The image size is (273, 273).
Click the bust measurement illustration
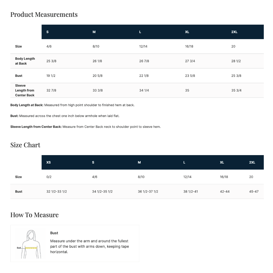click(x=29, y=244)
